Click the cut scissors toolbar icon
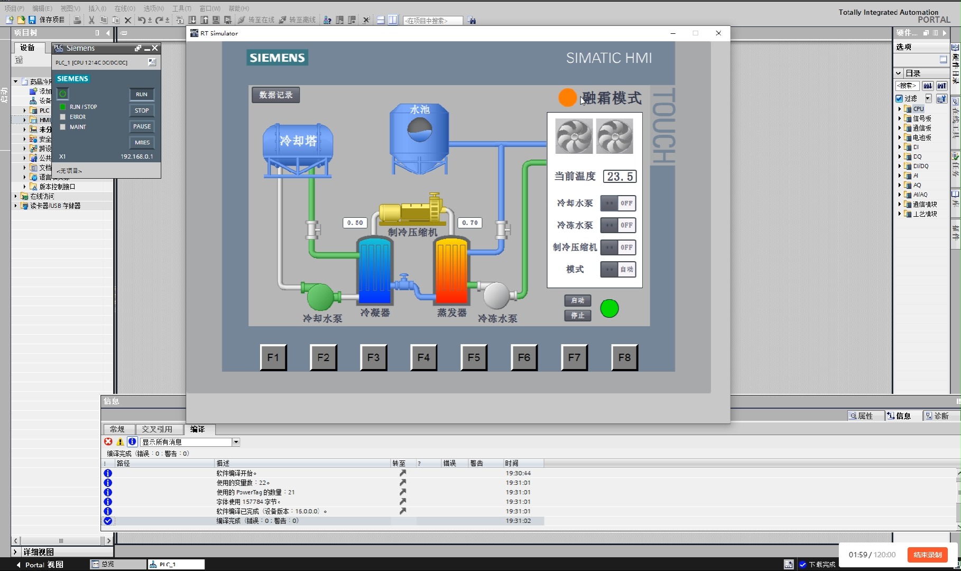This screenshot has width=961, height=571. 91,20
